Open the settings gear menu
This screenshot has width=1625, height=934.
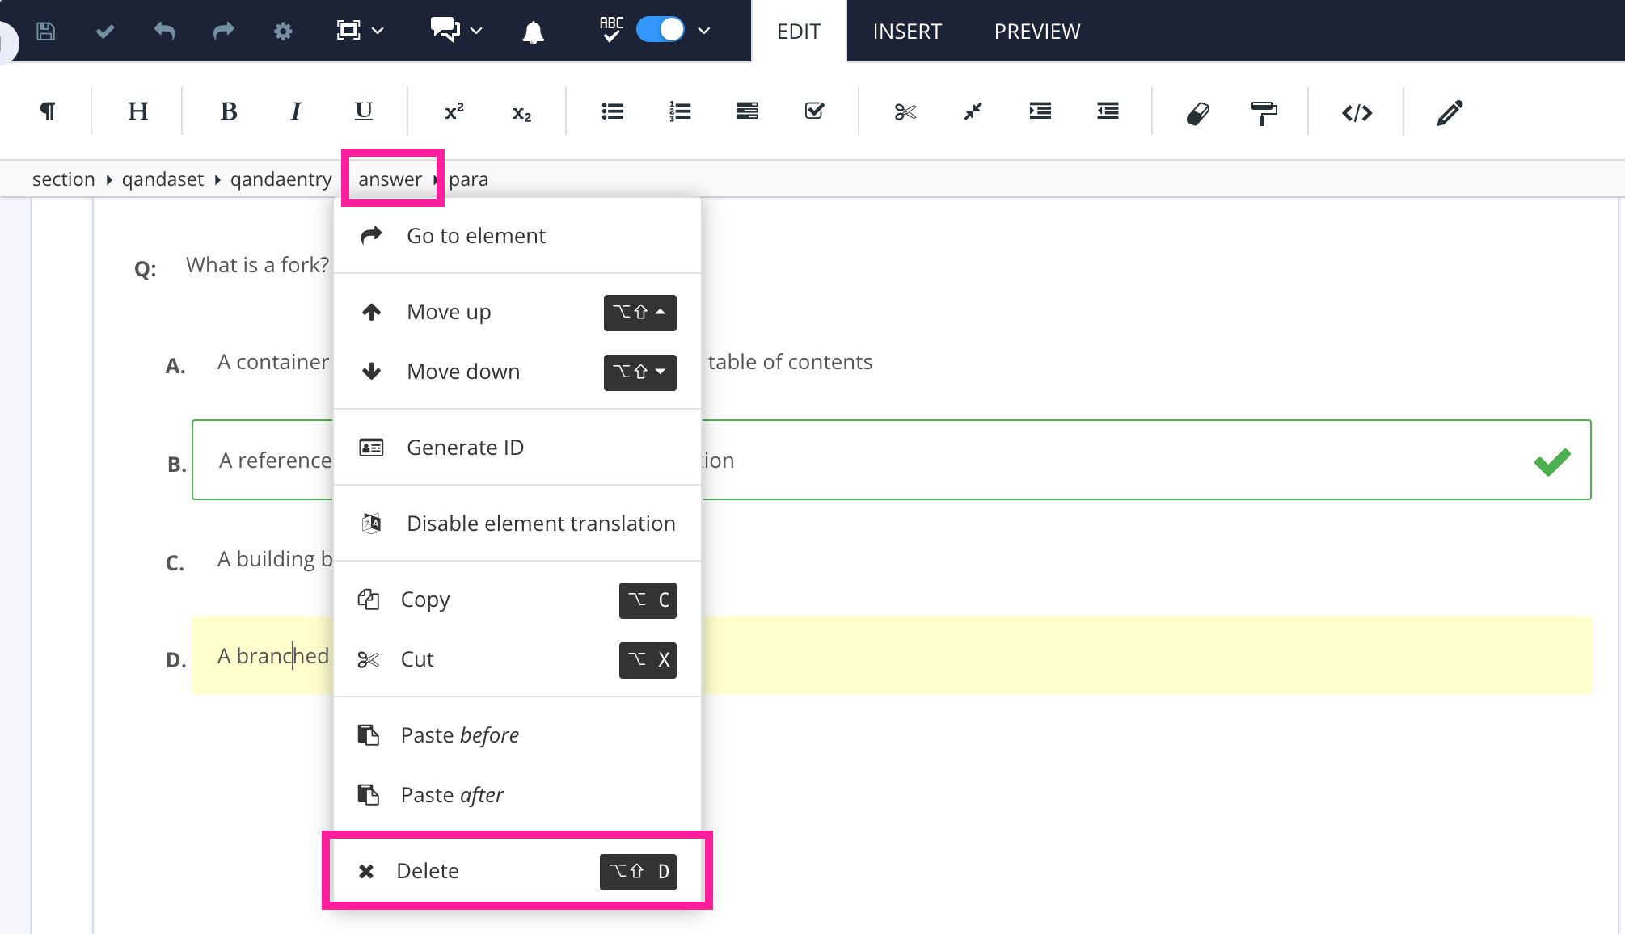(282, 32)
